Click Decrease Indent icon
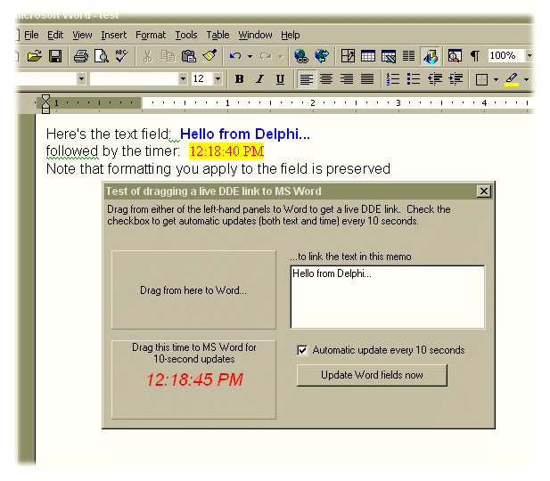Image resolution: width=550 pixels, height=481 pixels. (x=435, y=79)
